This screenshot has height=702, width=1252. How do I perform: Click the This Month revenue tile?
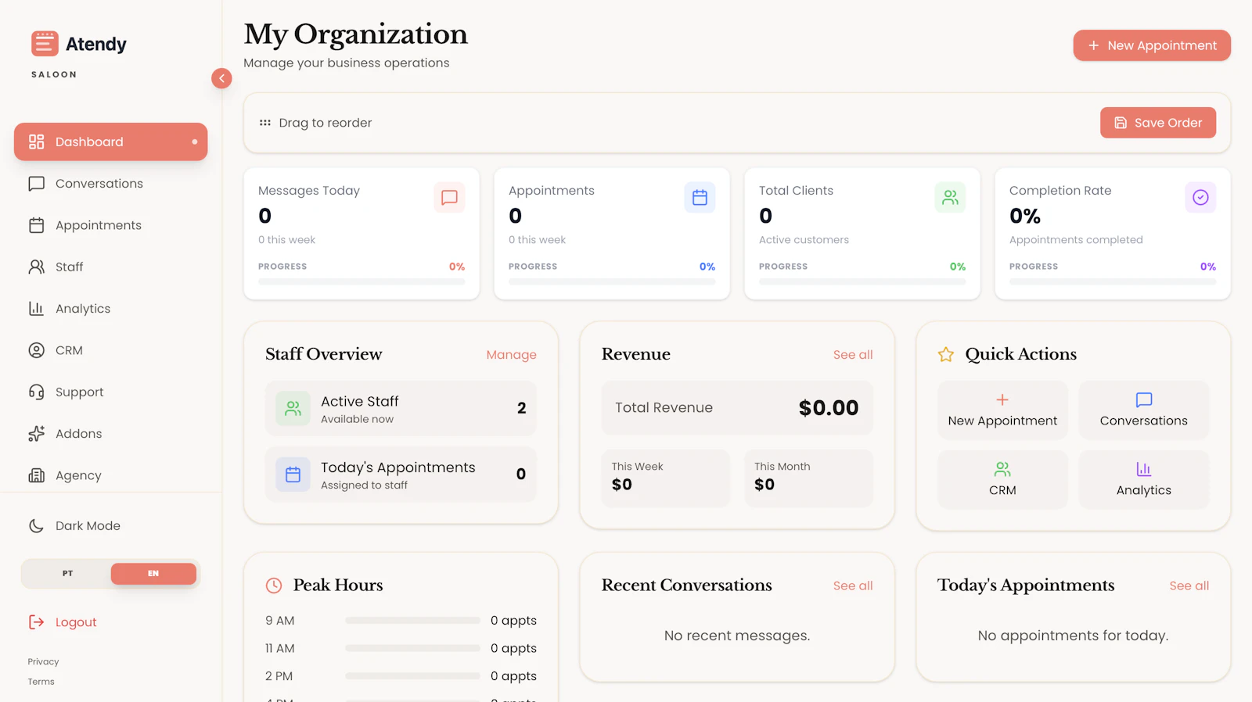click(x=808, y=478)
